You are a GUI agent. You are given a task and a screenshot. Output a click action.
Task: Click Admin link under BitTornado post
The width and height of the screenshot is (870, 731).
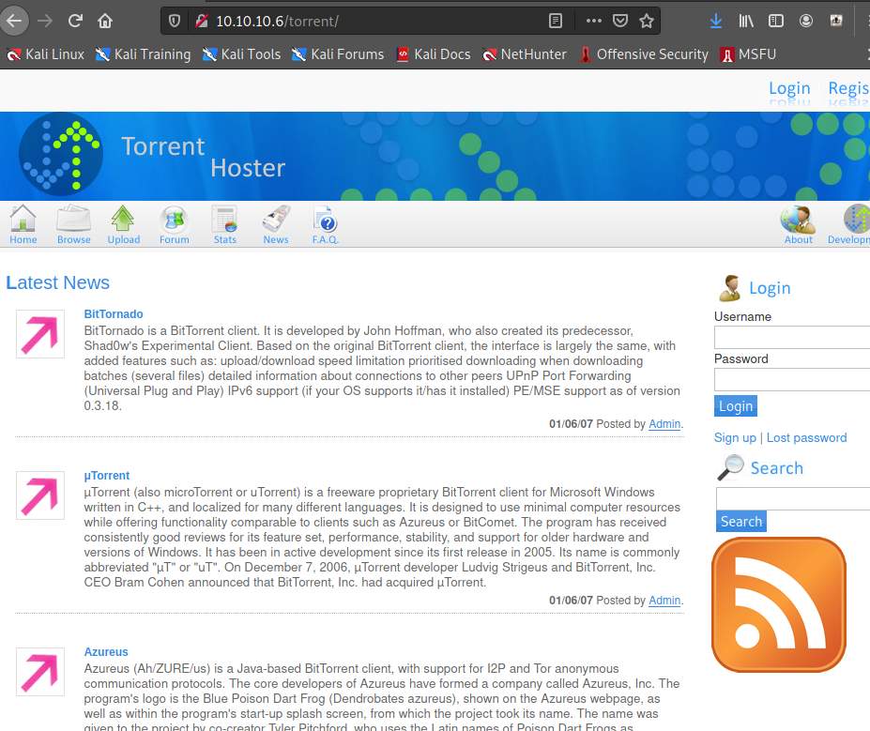click(x=664, y=424)
